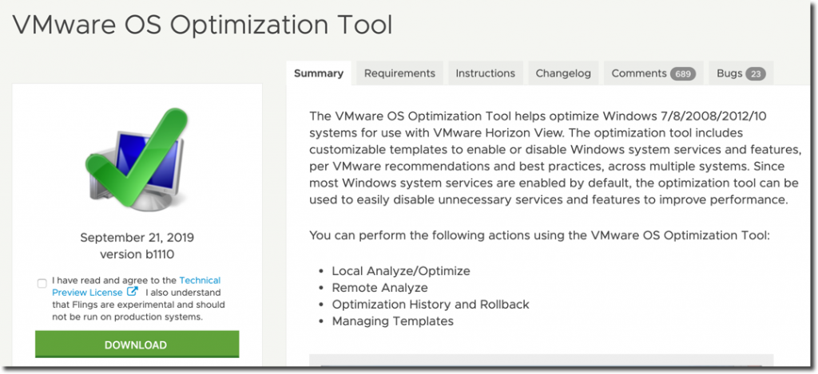818x374 pixels.
Task: Click the September 21, 2019 release date
Action: (137, 238)
